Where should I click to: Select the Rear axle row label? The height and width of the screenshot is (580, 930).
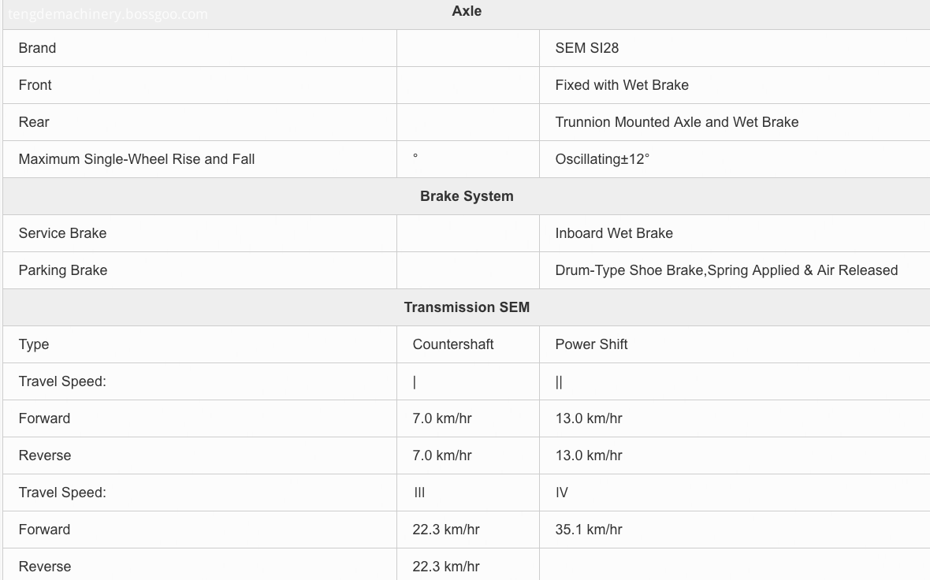(x=34, y=122)
